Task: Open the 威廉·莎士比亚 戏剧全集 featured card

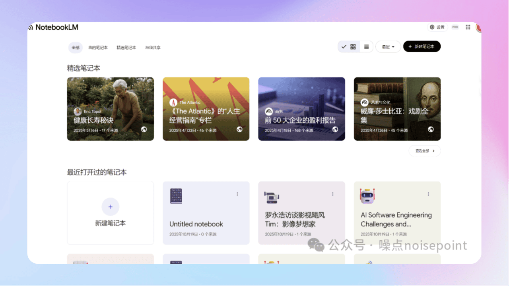Action: tap(397, 109)
